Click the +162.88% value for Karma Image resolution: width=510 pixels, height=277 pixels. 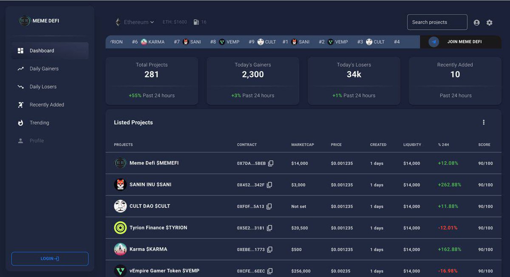click(x=449, y=249)
